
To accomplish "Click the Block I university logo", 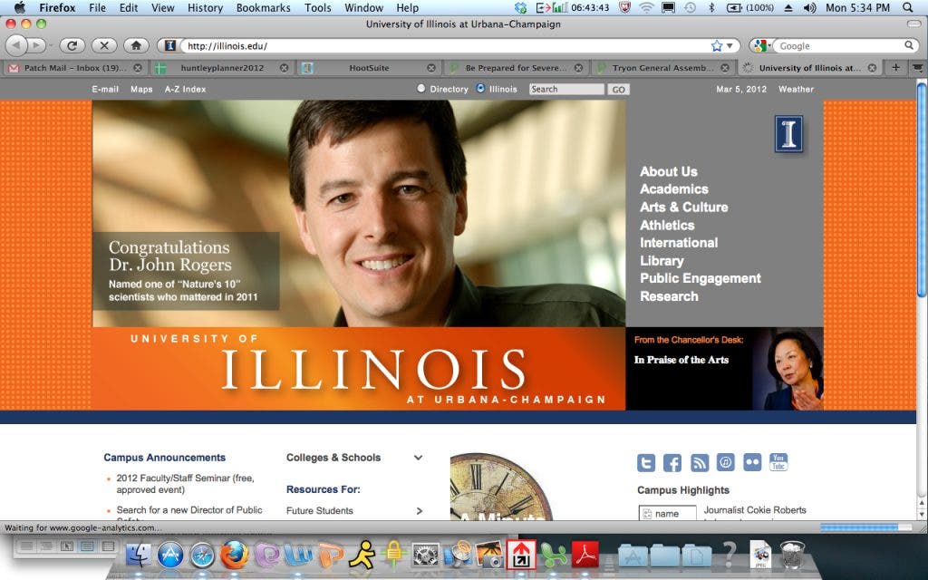I will (x=789, y=134).
